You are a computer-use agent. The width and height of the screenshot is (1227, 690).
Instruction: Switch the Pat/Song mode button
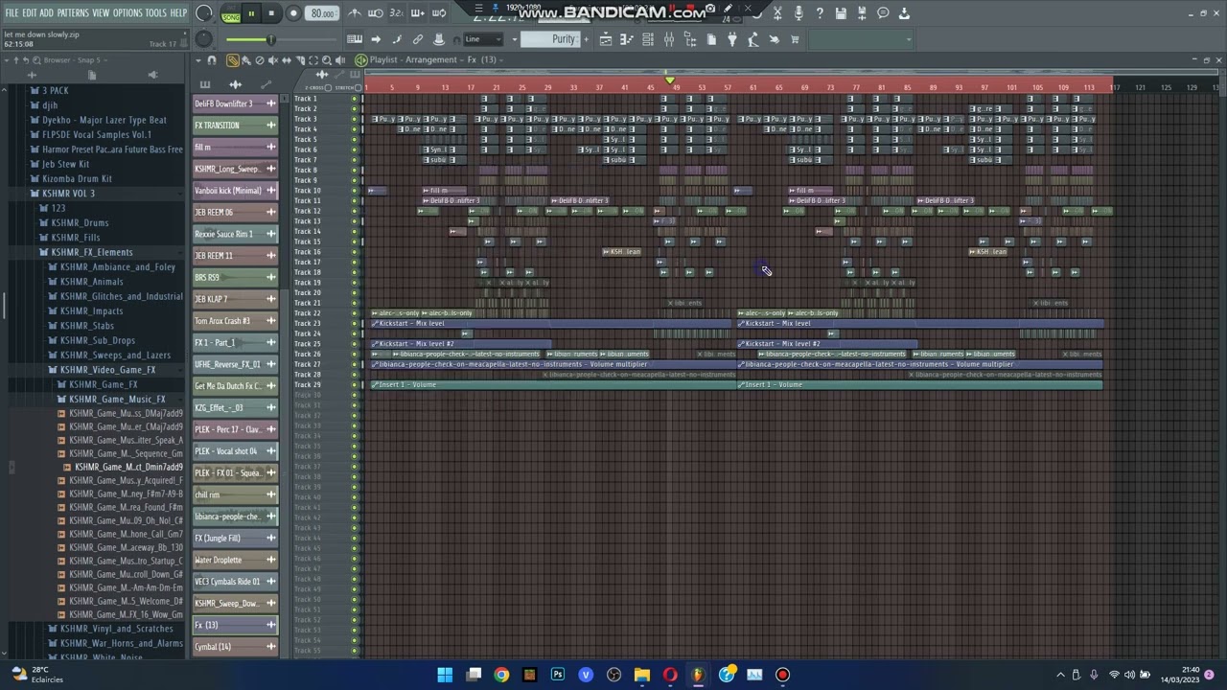[231, 13]
